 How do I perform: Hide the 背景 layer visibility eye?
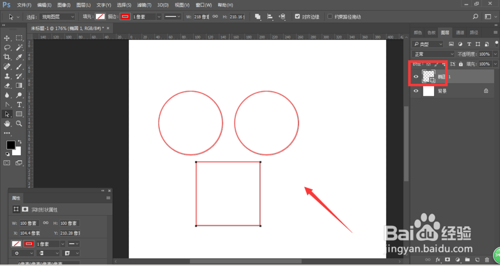coord(416,91)
